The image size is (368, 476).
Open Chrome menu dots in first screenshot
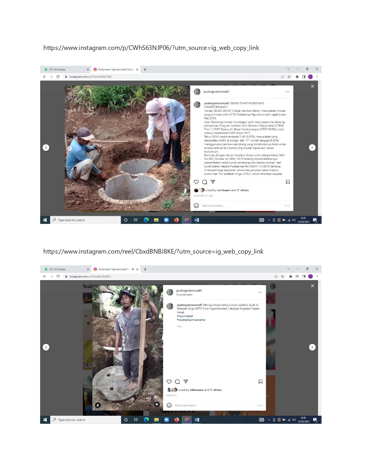(317, 77)
